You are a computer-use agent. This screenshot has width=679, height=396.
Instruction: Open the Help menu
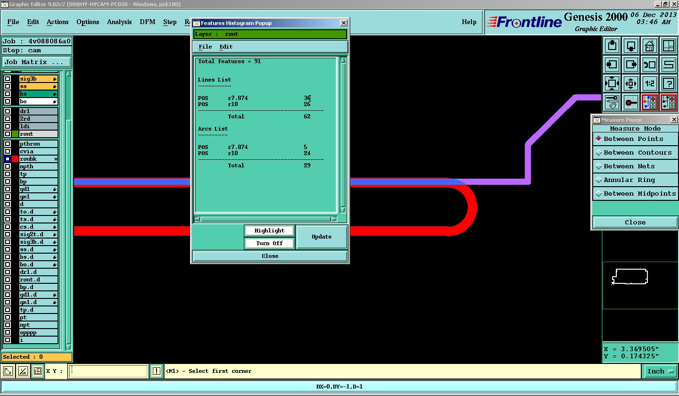pos(469,22)
